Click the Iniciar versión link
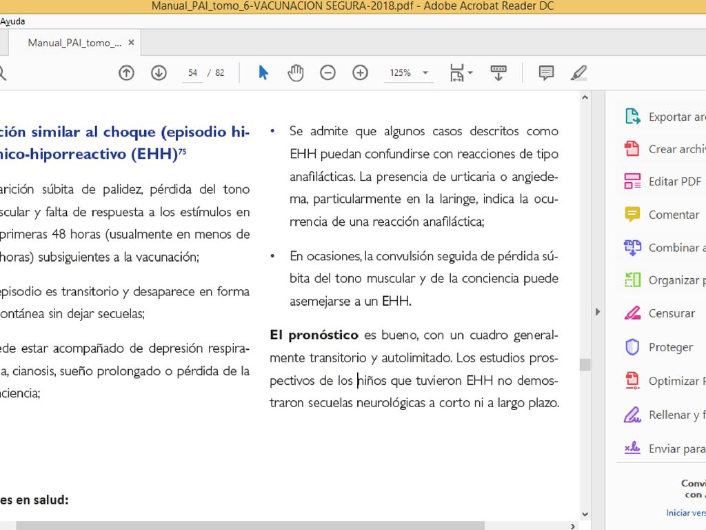The width and height of the screenshot is (706, 530). coord(686,513)
